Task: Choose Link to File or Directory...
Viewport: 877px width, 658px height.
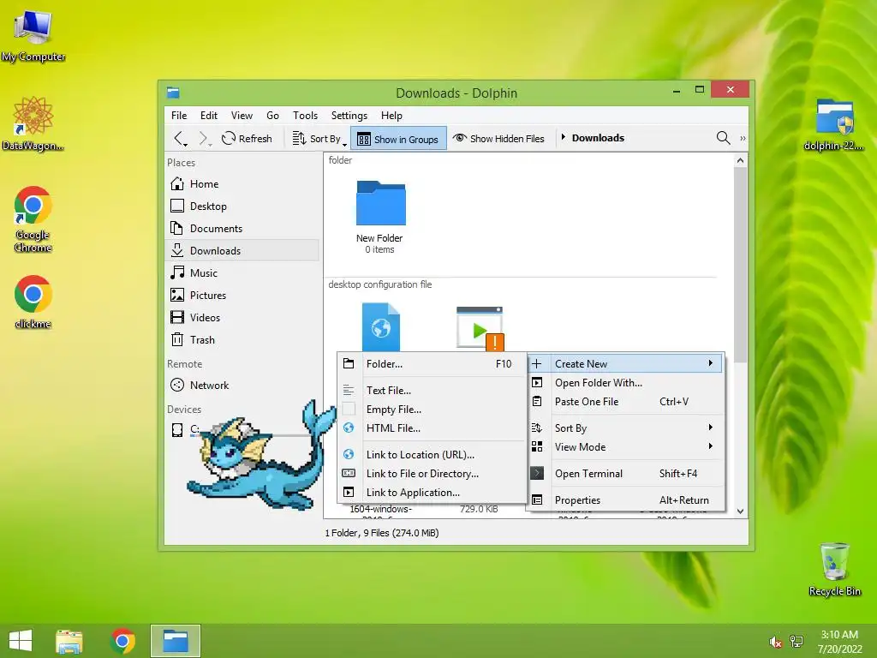Action: (x=432, y=473)
